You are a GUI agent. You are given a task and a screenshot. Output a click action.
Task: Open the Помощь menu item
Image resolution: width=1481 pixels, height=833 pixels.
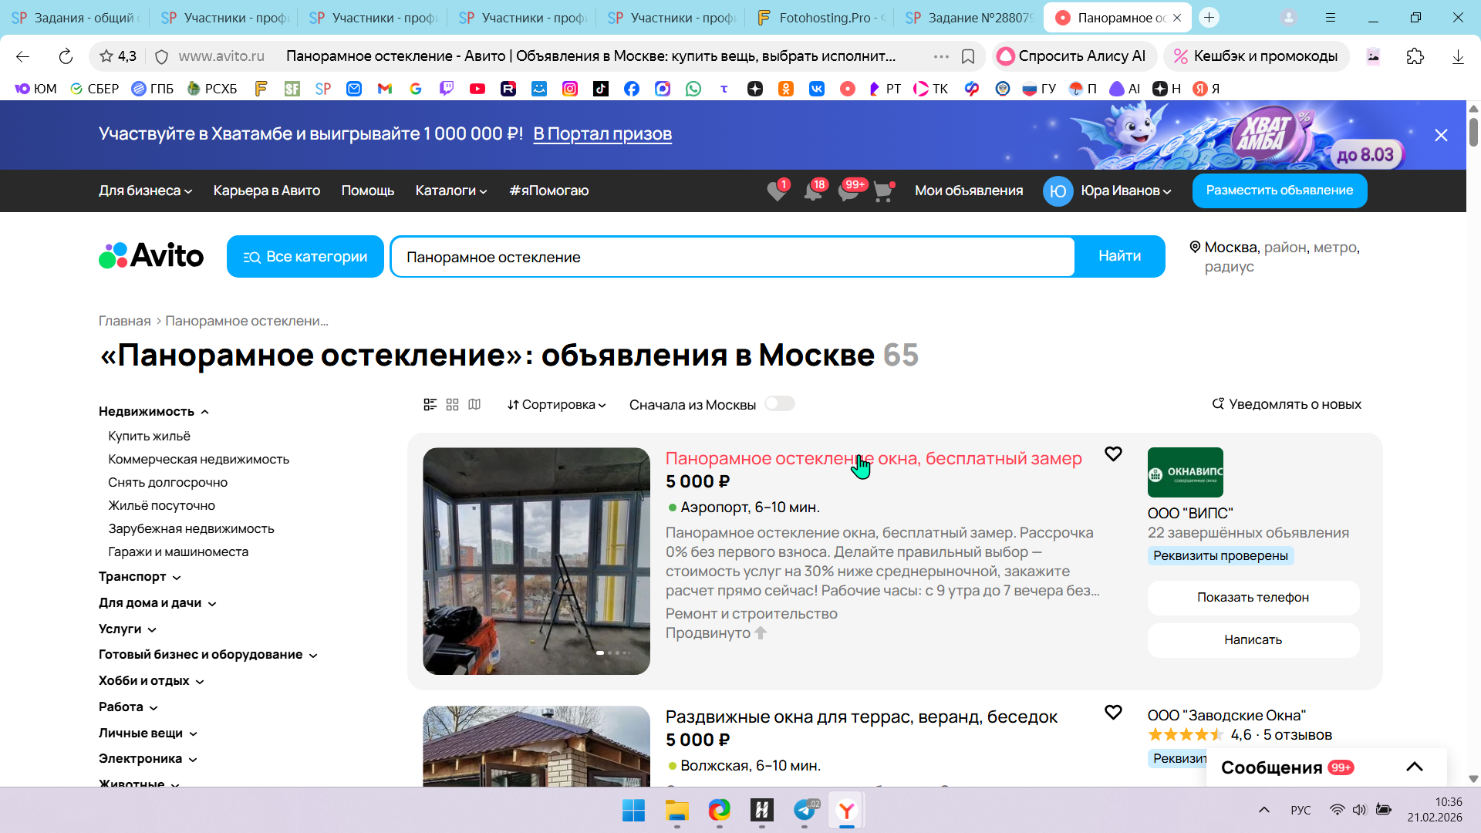(x=368, y=191)
